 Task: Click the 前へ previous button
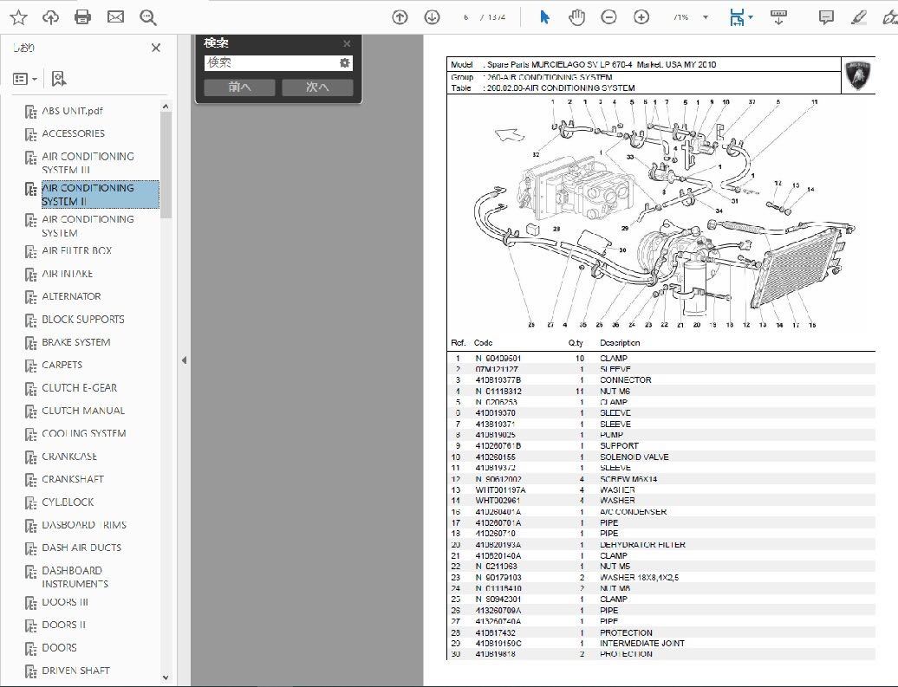[x=239, y=87]
